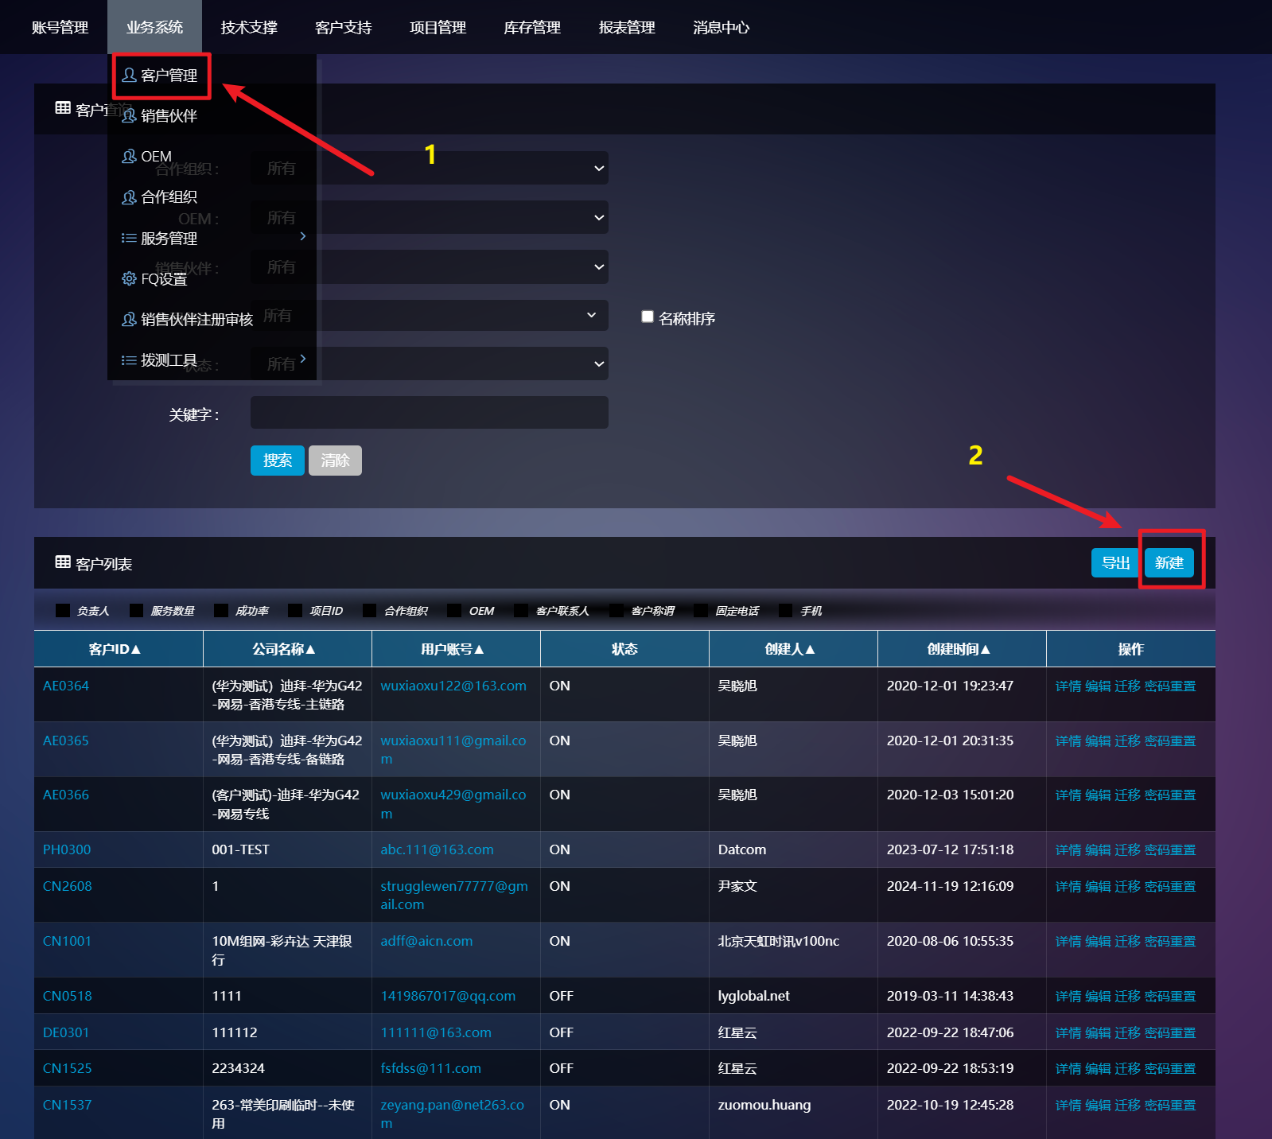Open customer ID link AE0364

66,686
